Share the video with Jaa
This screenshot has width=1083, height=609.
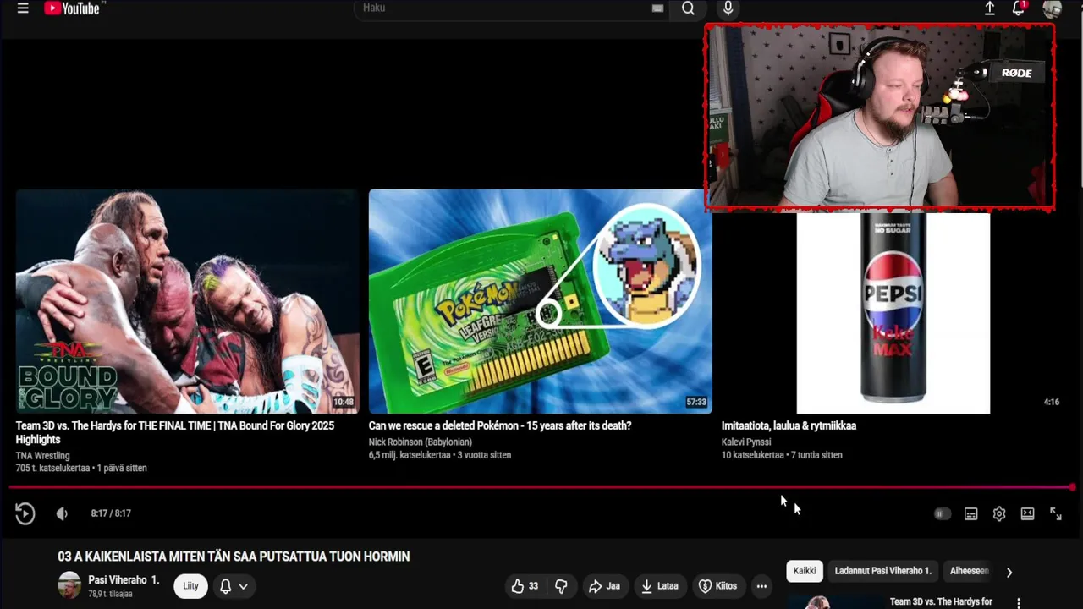coord(604,586)
